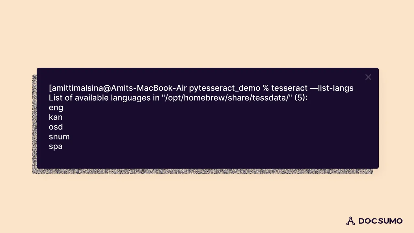Image resolution: width=414 pixels, height=233 pixels.
Task: Select the eng language entry
Action: (x=56, y=108)
